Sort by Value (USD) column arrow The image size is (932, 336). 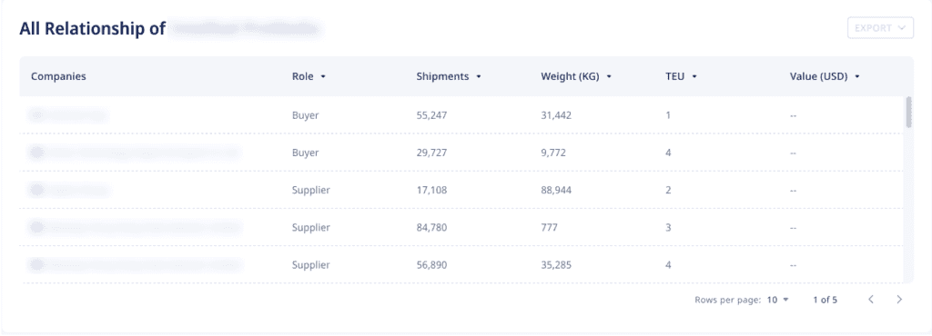click(857, 76)
